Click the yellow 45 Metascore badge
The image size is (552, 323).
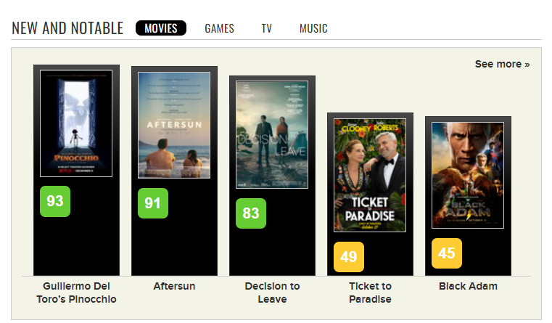(x=446, y=253)
